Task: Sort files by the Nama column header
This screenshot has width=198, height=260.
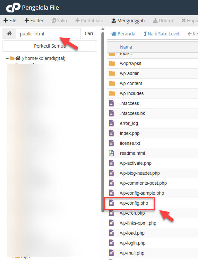Action: tap(126, 47)
